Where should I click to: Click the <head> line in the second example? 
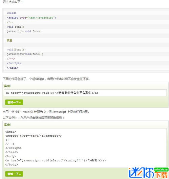tap(10, 132)
